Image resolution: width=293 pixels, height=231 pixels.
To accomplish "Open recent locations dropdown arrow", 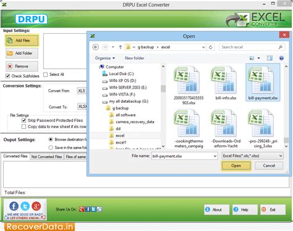I will (x=113, y=47).
